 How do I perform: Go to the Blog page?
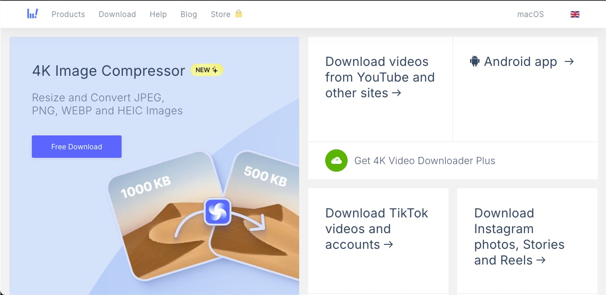pyautogui.click(x=188, y=14)
